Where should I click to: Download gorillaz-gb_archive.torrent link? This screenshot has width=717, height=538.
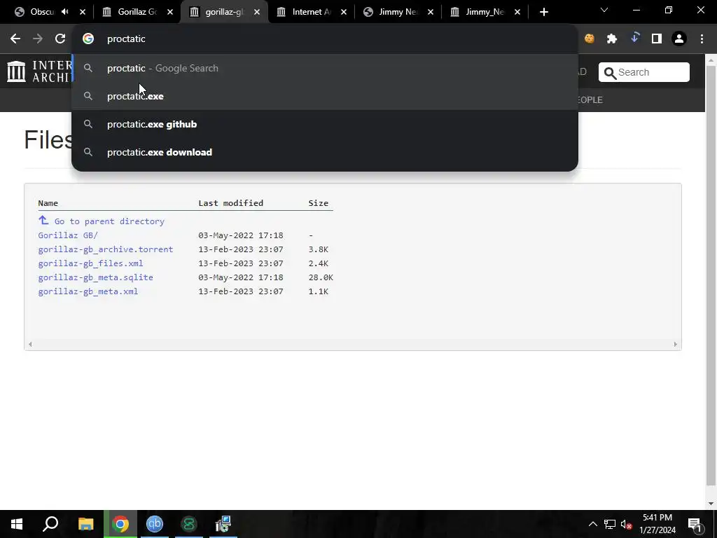tap(106, 249)
